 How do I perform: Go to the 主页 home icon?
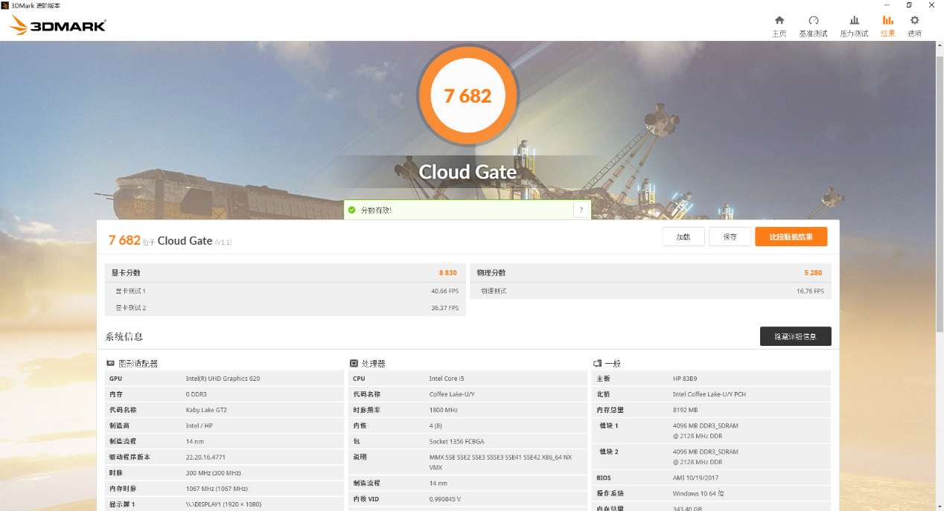[x=779, y=21]
